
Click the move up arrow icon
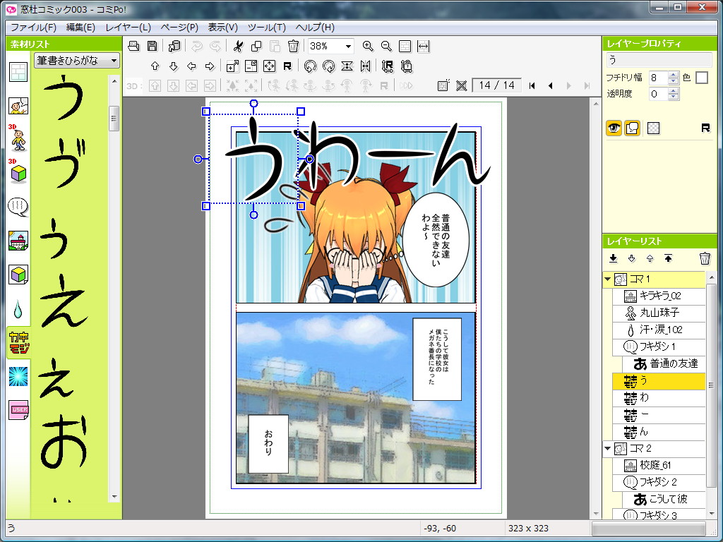155,66
